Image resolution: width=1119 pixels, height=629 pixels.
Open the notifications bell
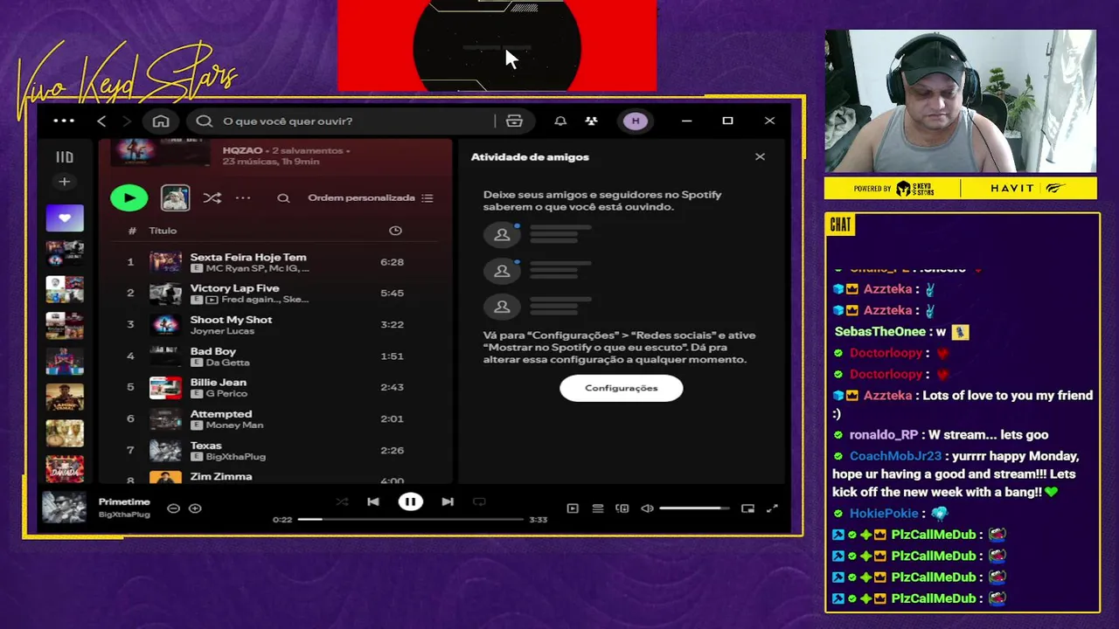point(560,121)
